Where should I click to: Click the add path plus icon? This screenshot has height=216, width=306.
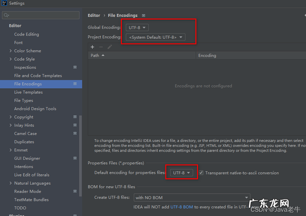point(92,47)
